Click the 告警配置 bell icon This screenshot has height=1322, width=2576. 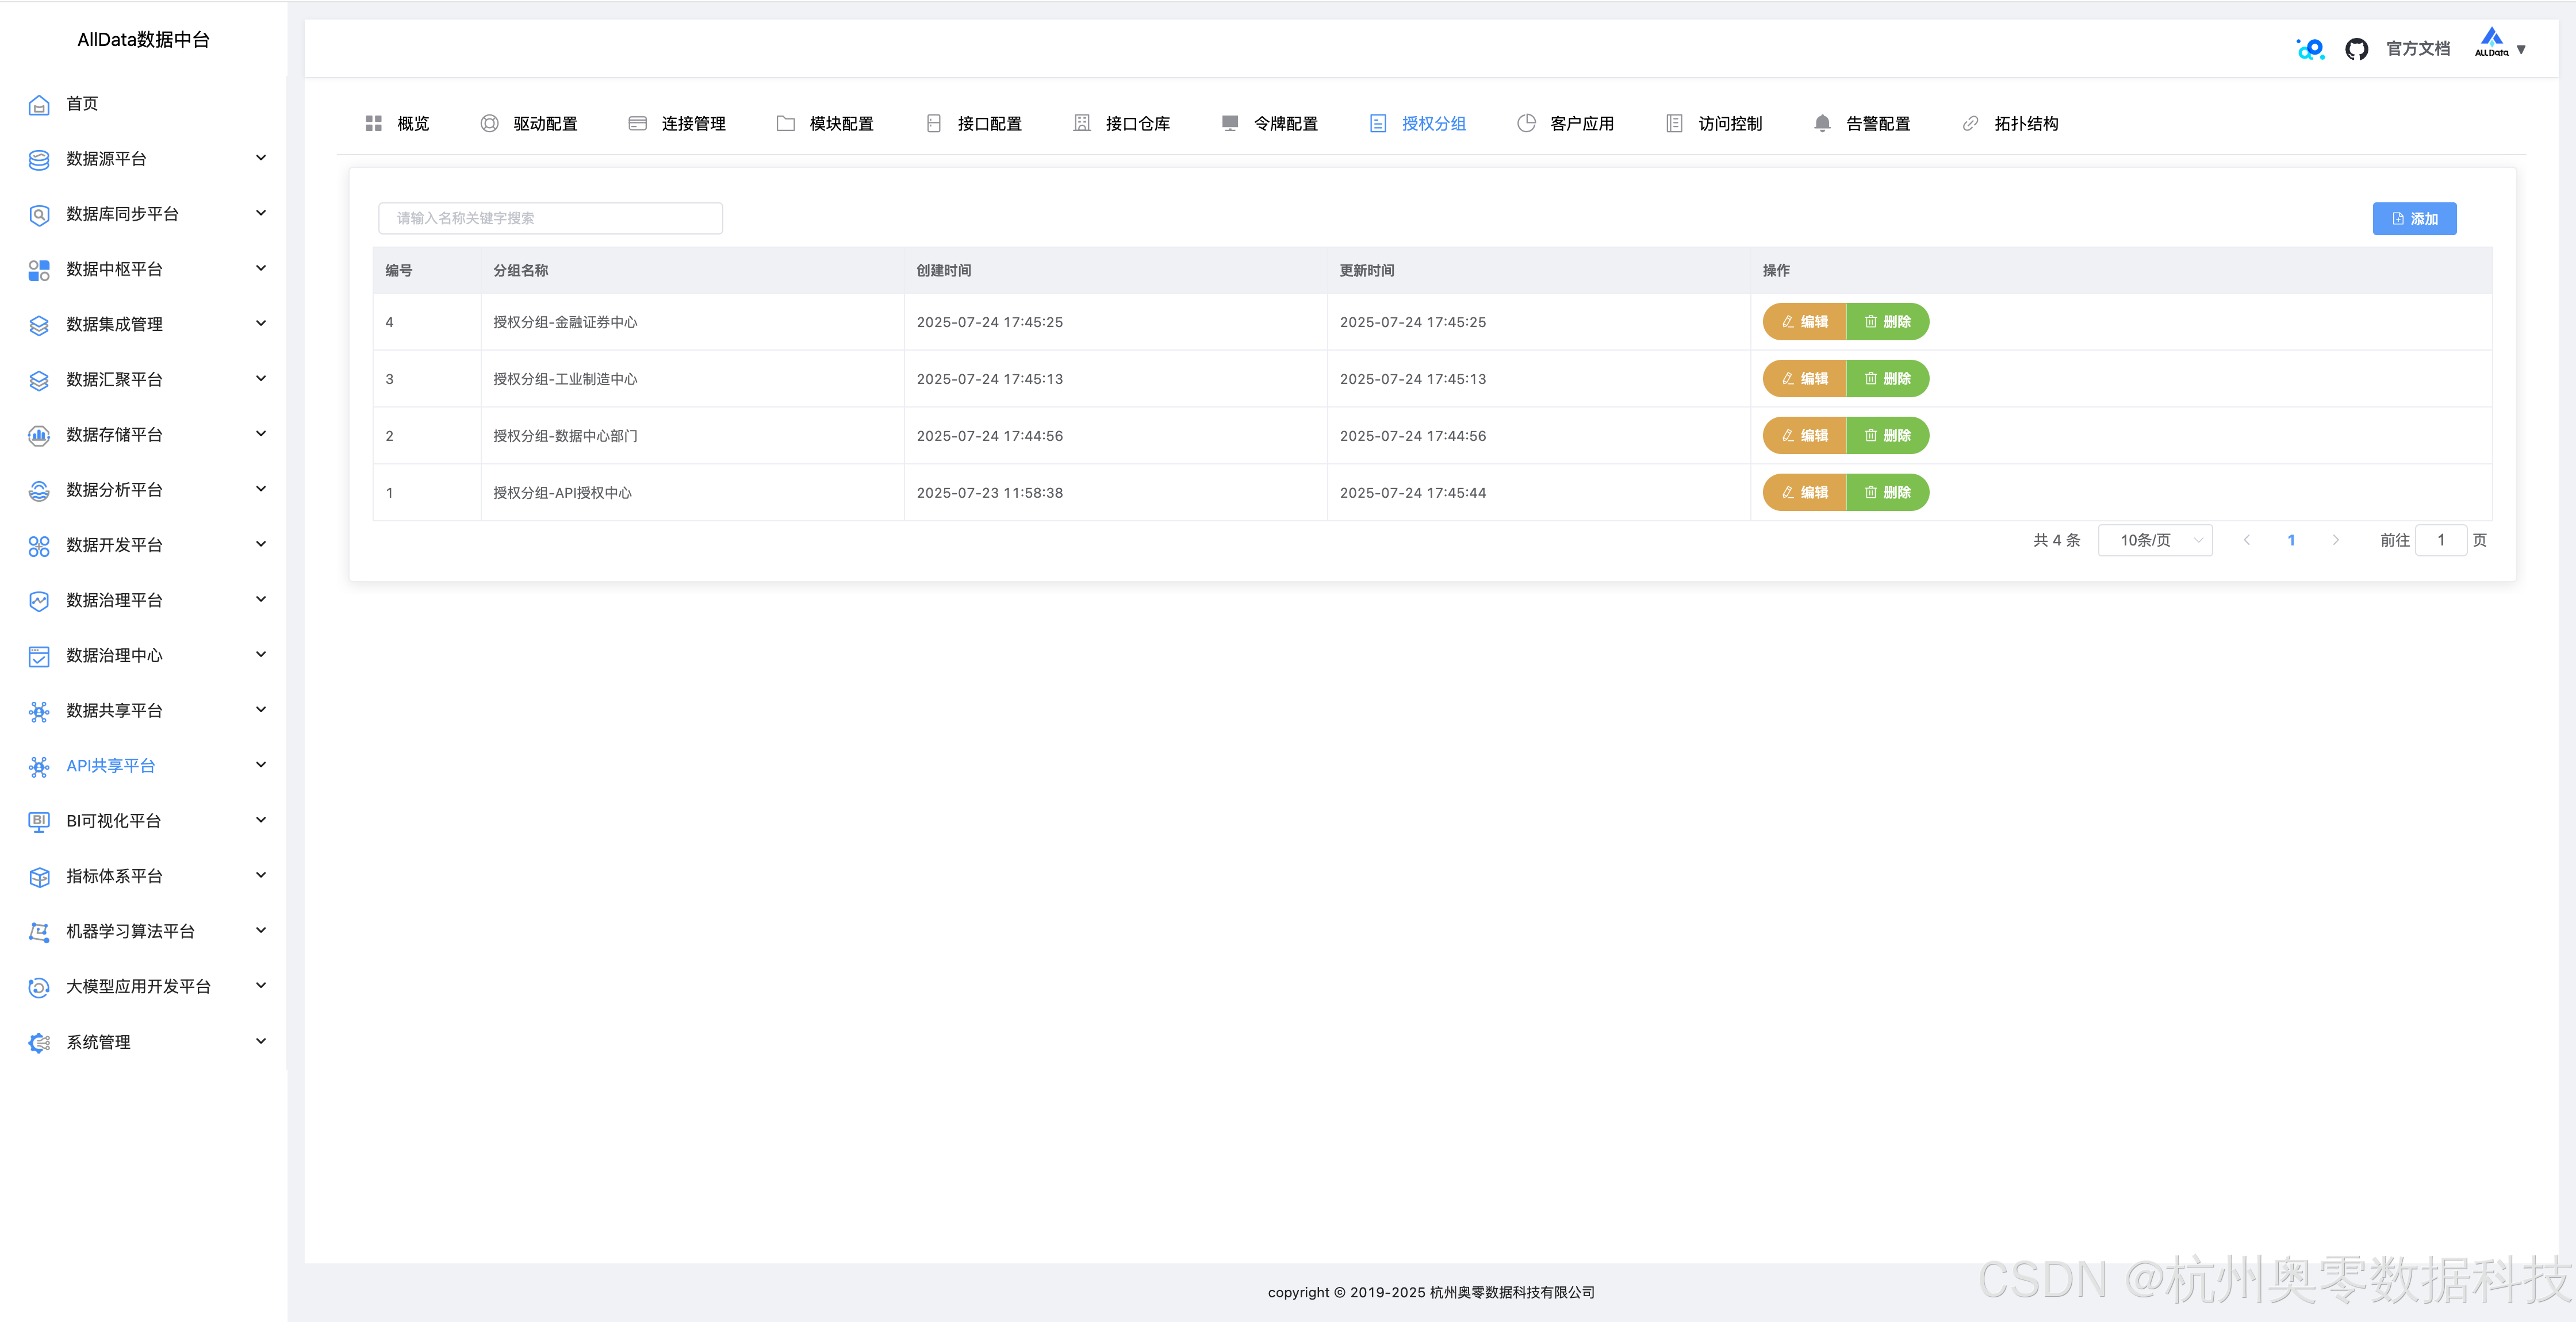coord(1822,124)
